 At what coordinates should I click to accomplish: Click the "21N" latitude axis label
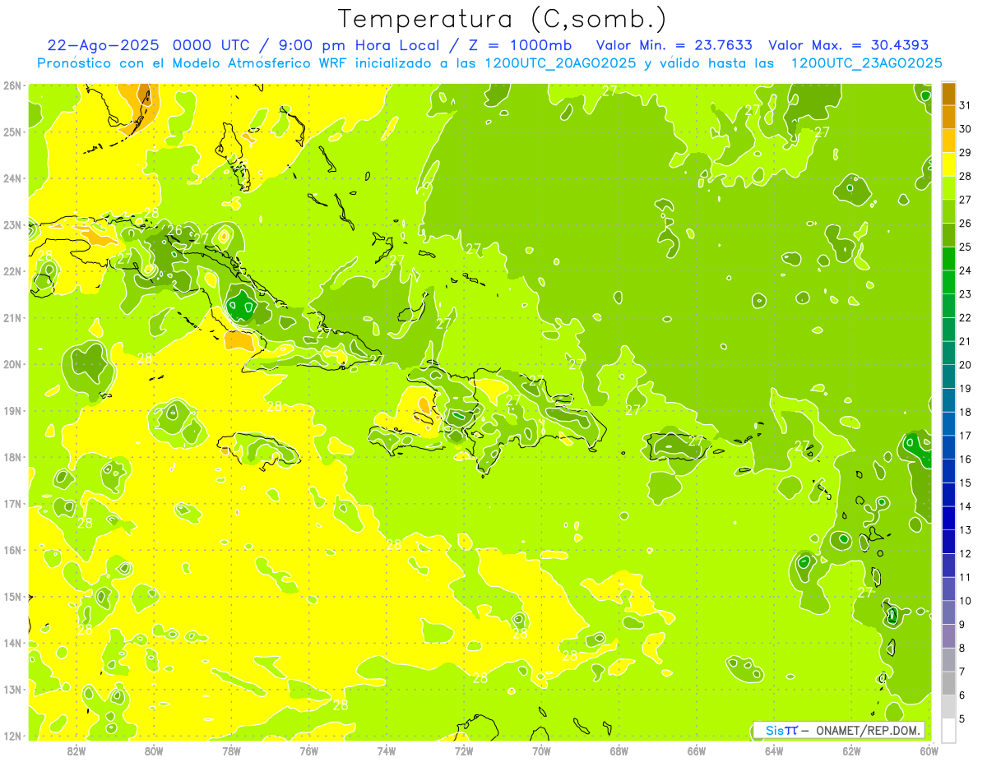pos(12,317)
